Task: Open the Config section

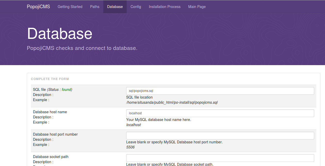Action: (136, 7)
